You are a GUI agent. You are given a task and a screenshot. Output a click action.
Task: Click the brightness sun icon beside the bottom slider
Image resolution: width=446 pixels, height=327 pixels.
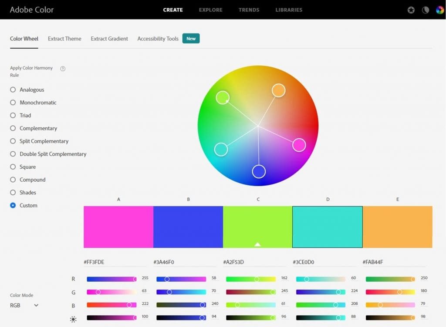73,319
